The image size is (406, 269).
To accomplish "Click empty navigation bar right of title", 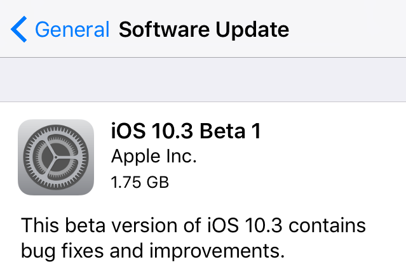I will point(349,29).
